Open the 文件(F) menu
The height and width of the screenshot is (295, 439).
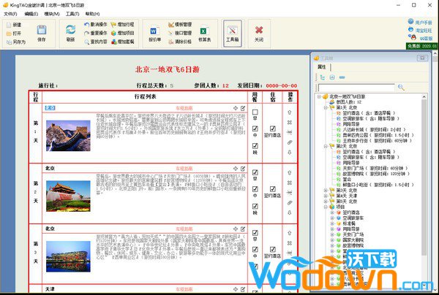pos(10,14)
